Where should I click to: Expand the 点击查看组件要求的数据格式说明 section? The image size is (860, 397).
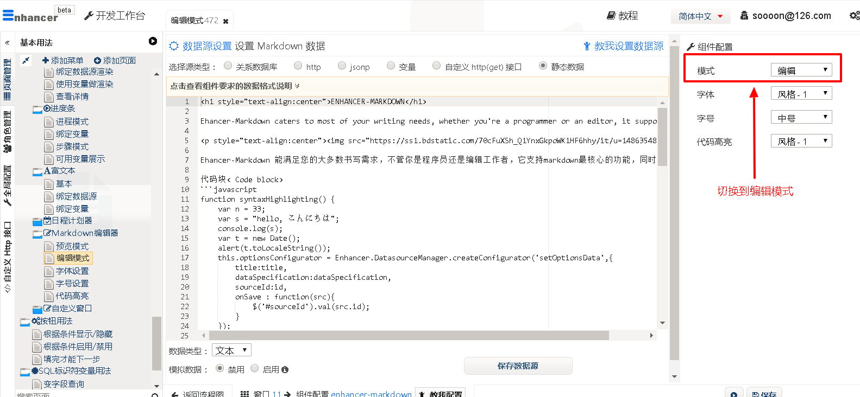click(235, 86)
